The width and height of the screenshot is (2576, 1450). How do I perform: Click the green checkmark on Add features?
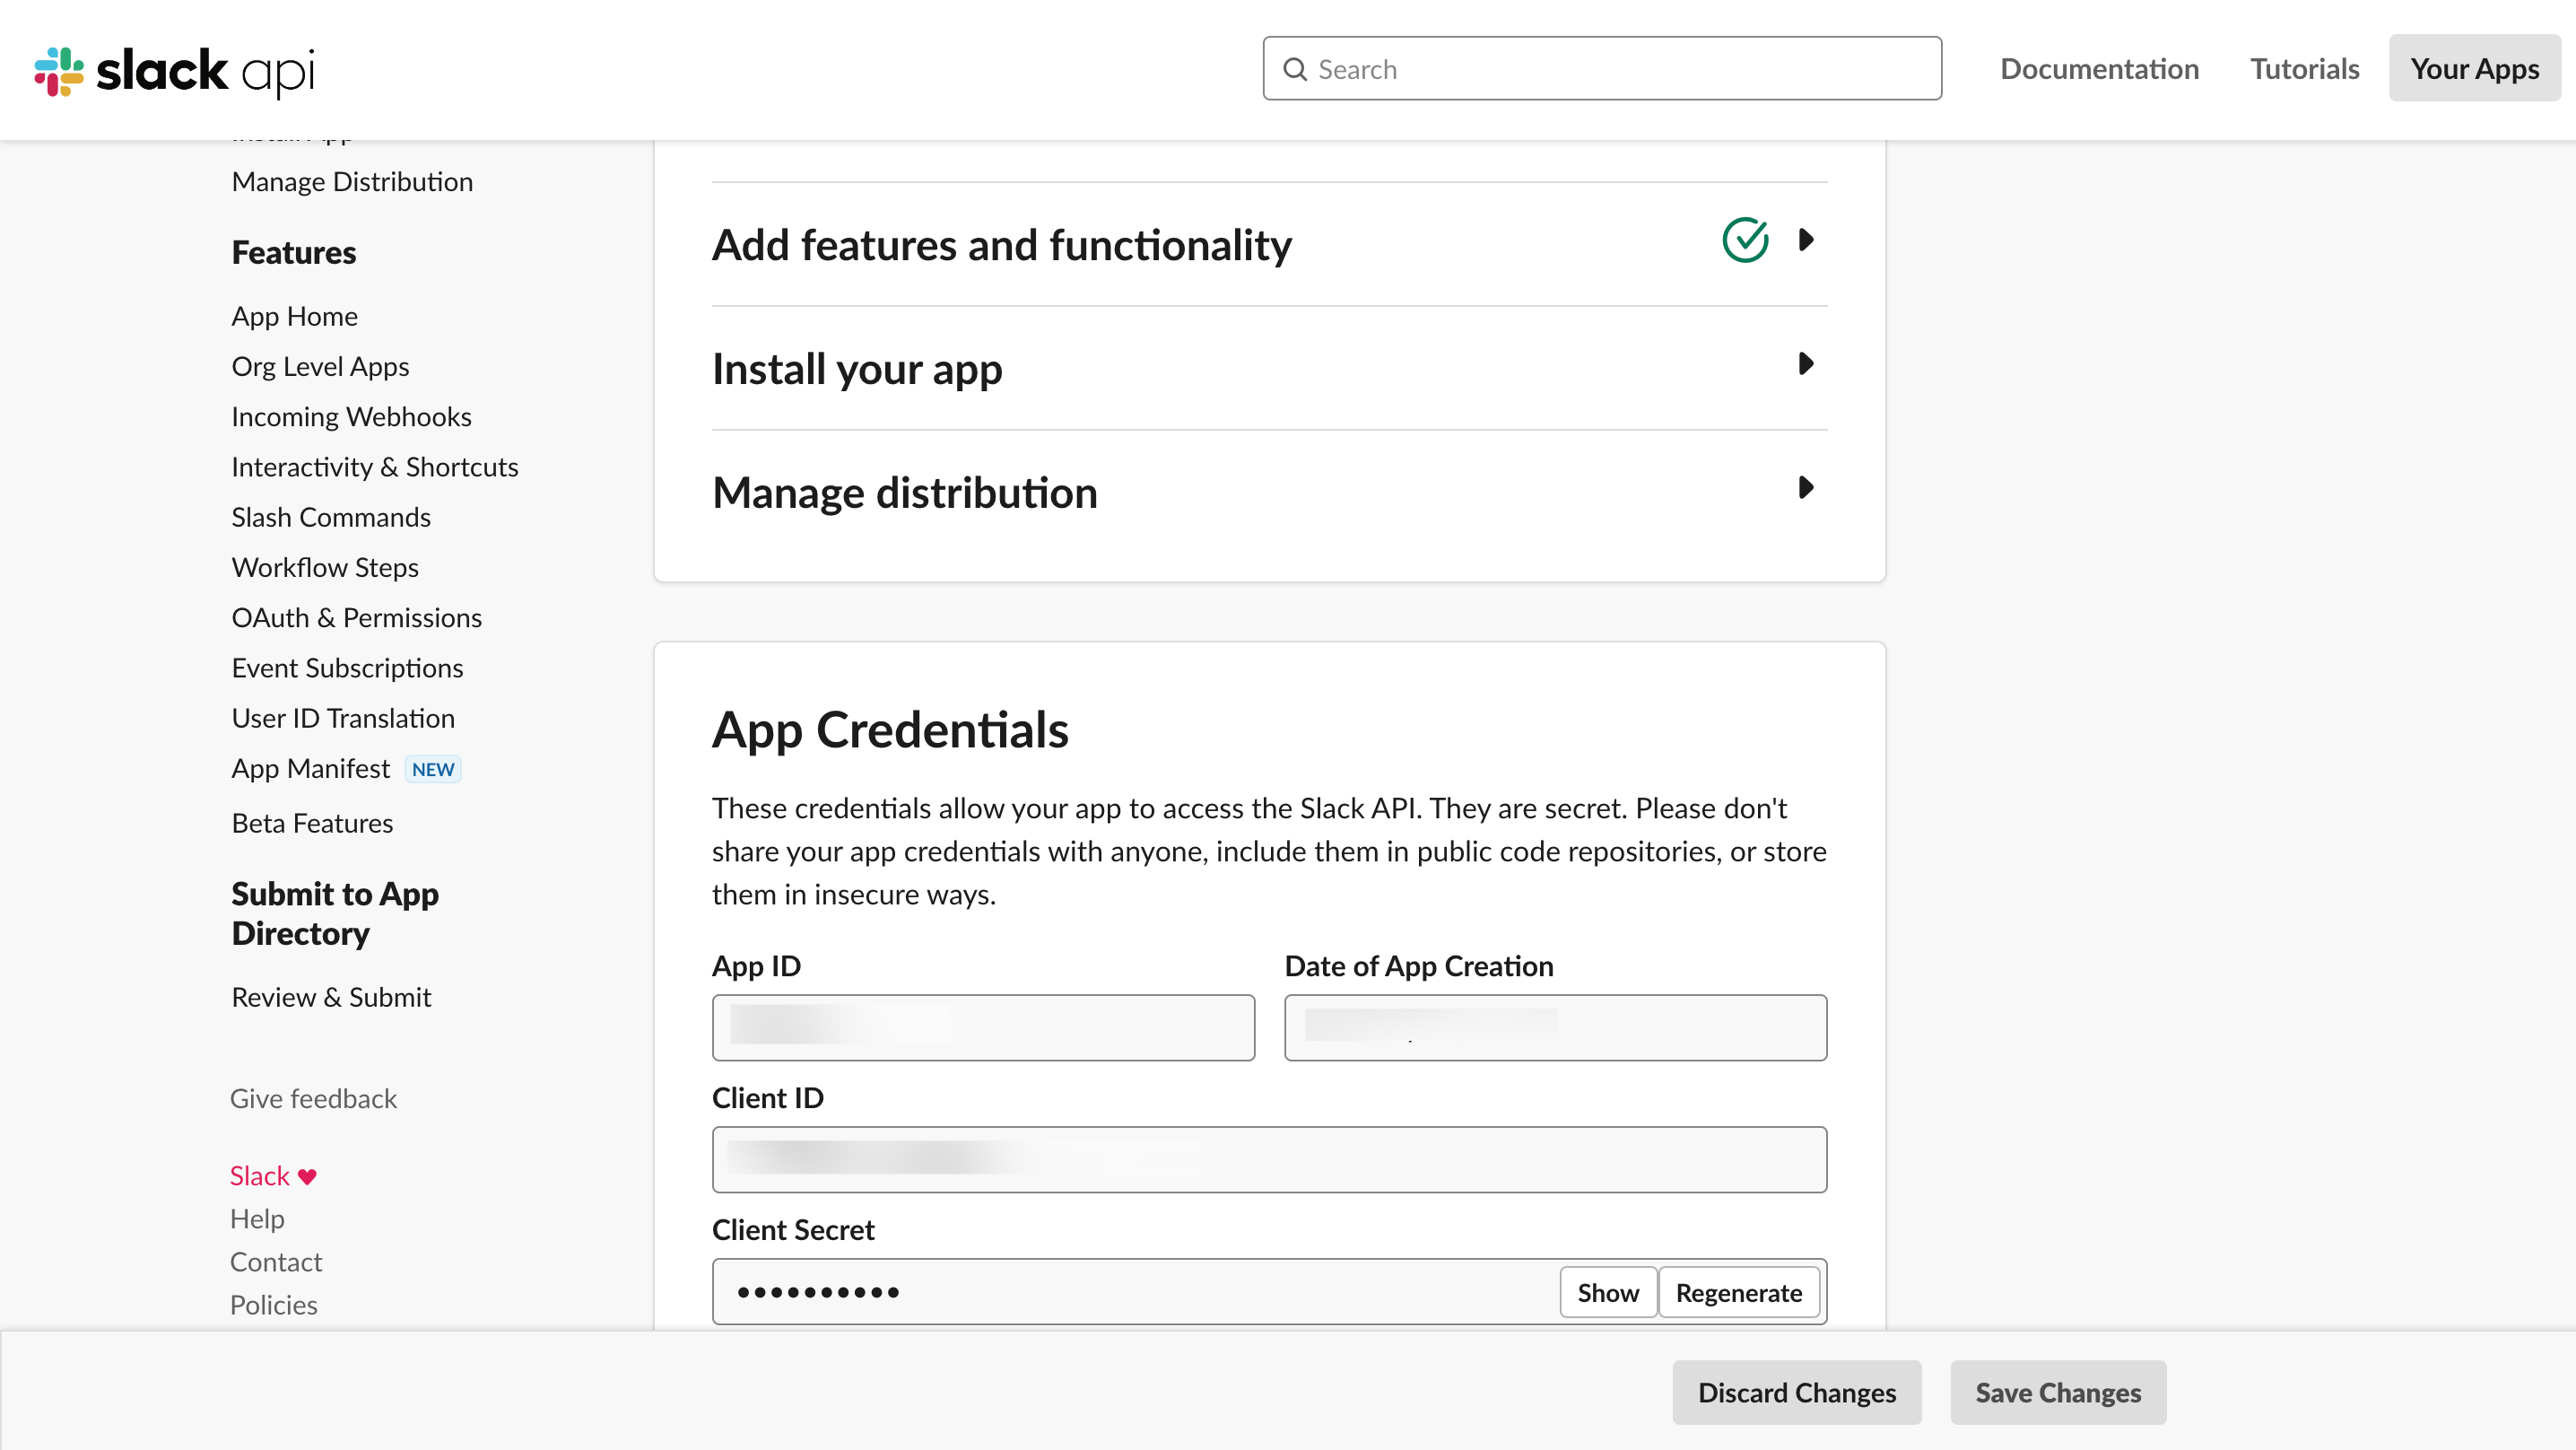tap(1745, 240)
